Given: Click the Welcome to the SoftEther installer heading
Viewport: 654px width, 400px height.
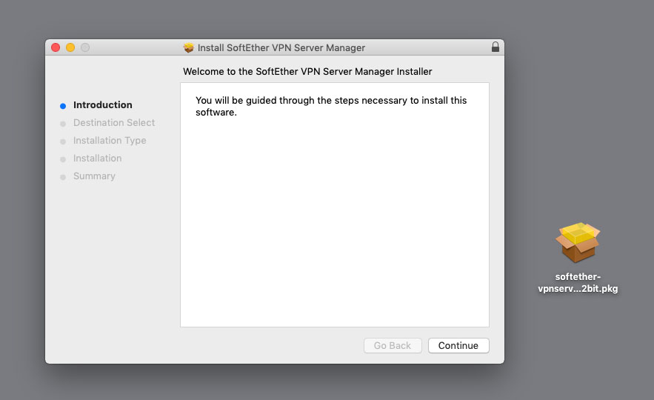Looking at the screenshot, I should click(x=307, y=72).
